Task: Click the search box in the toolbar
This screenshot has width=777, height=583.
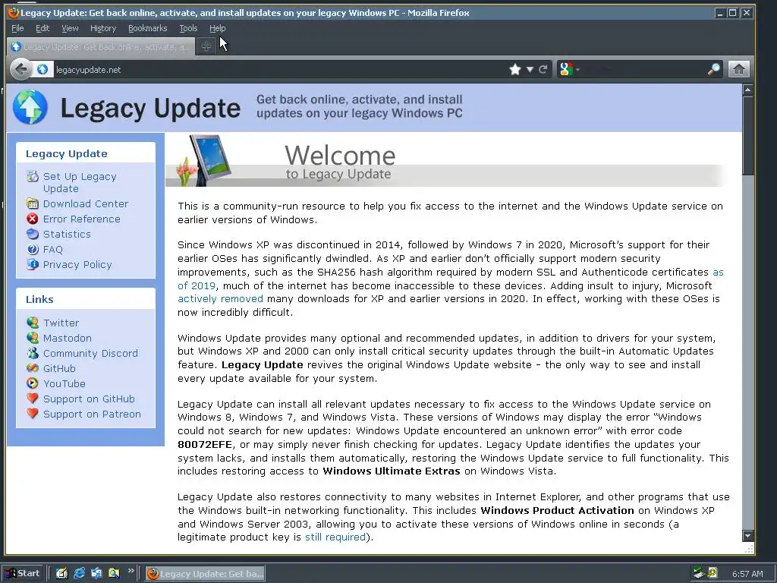Action: tap(644, 69)
